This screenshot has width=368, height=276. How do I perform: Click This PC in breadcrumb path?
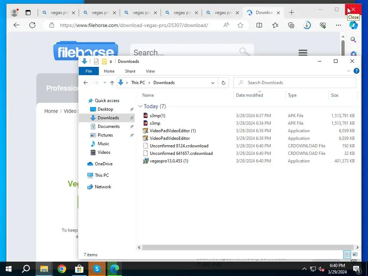pyautogui.click(x=138, y=83)
